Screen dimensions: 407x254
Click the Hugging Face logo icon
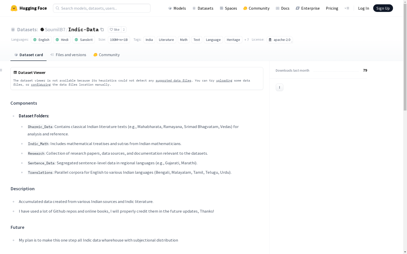coord(14,8)
